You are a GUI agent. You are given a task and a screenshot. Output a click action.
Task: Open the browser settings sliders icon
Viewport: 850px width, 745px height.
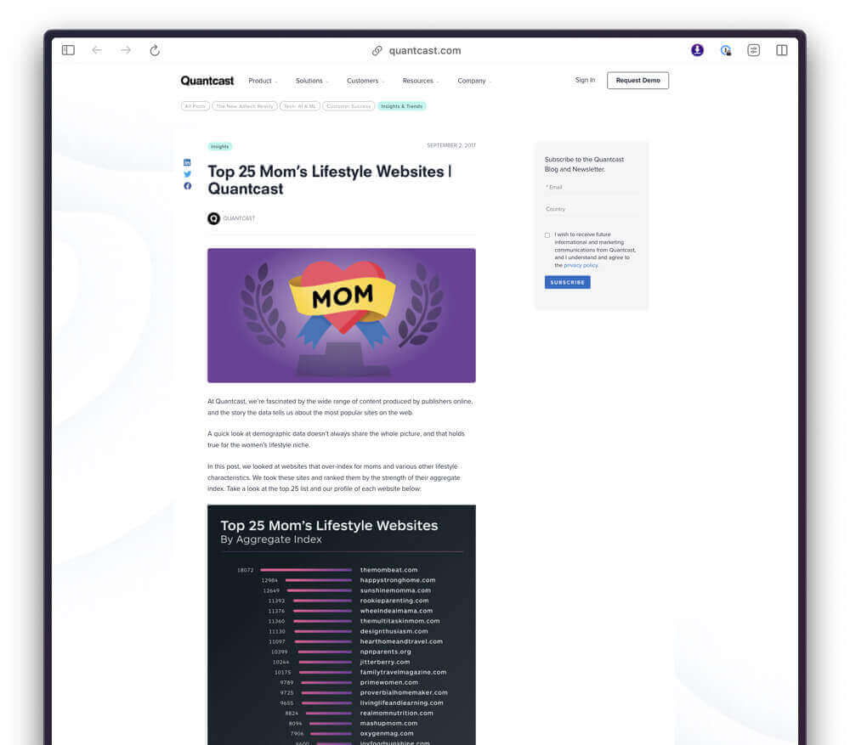point(753,50)
